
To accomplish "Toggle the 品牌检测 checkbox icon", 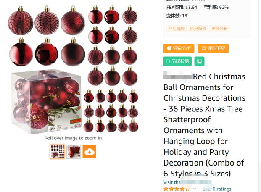I will pos(168,61).
